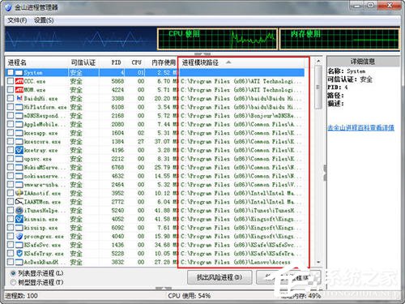This screenshot has width=405, height=304.
Task: Click the AppleMobile process icon
Action: (x=19, y=124)
